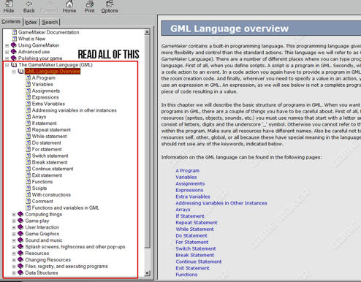Open the What is New topic
The width and height of the screenshot is (361, 282).
(x=31, y=39)
